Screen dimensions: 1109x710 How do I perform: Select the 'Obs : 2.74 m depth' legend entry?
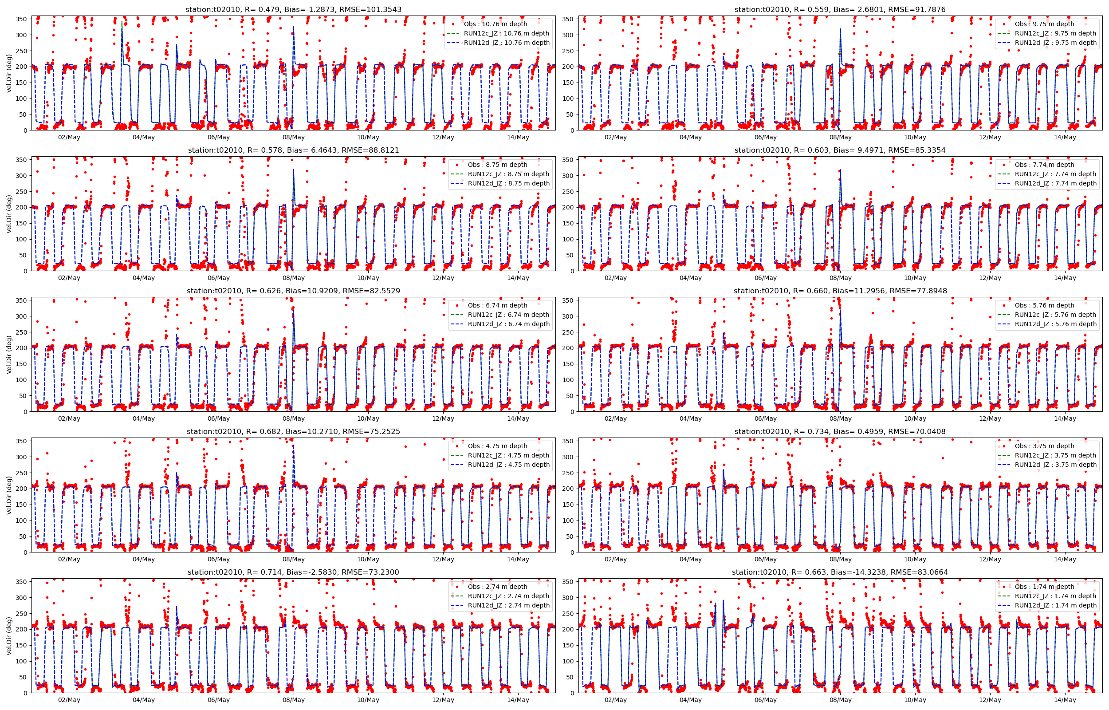497,587
